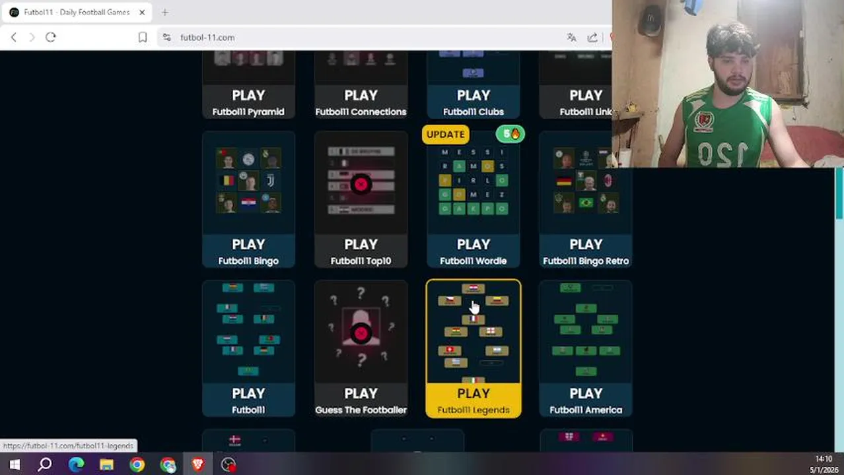Open the OBS icon in taskbar
The height and width of the screenshot is (475, 844).
229,464
